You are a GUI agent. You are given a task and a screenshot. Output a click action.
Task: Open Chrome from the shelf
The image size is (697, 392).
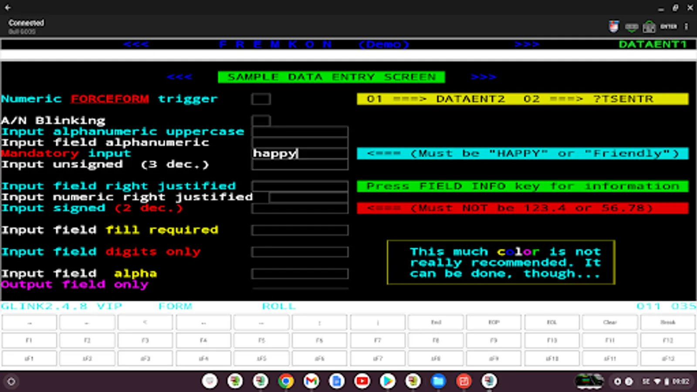(x=286, y=382)
